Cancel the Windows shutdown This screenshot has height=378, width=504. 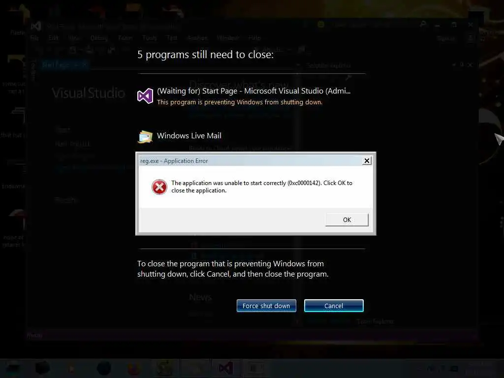334,306
